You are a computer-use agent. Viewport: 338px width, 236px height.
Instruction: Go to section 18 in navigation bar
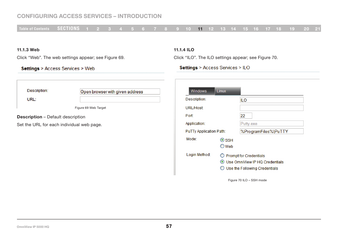tap(278, 29)
